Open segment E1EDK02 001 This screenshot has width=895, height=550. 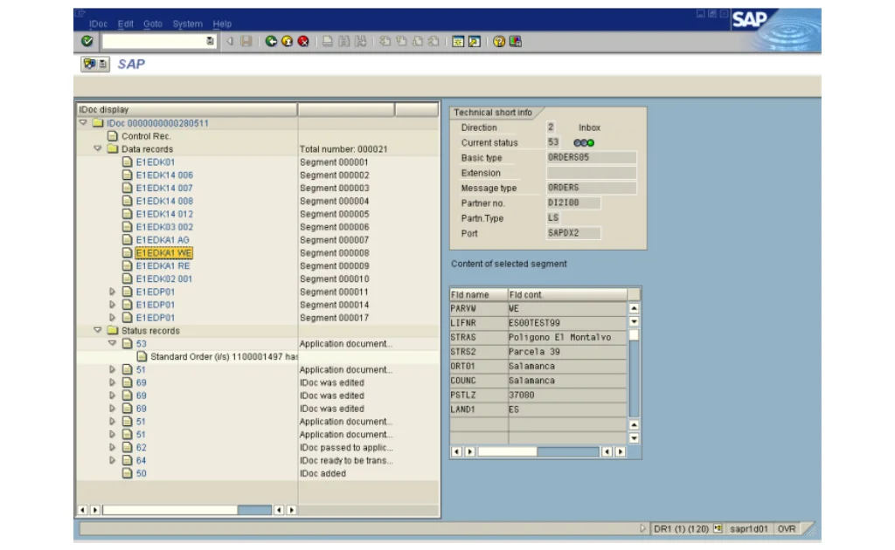pyautogui.click(x=163, y=278)
